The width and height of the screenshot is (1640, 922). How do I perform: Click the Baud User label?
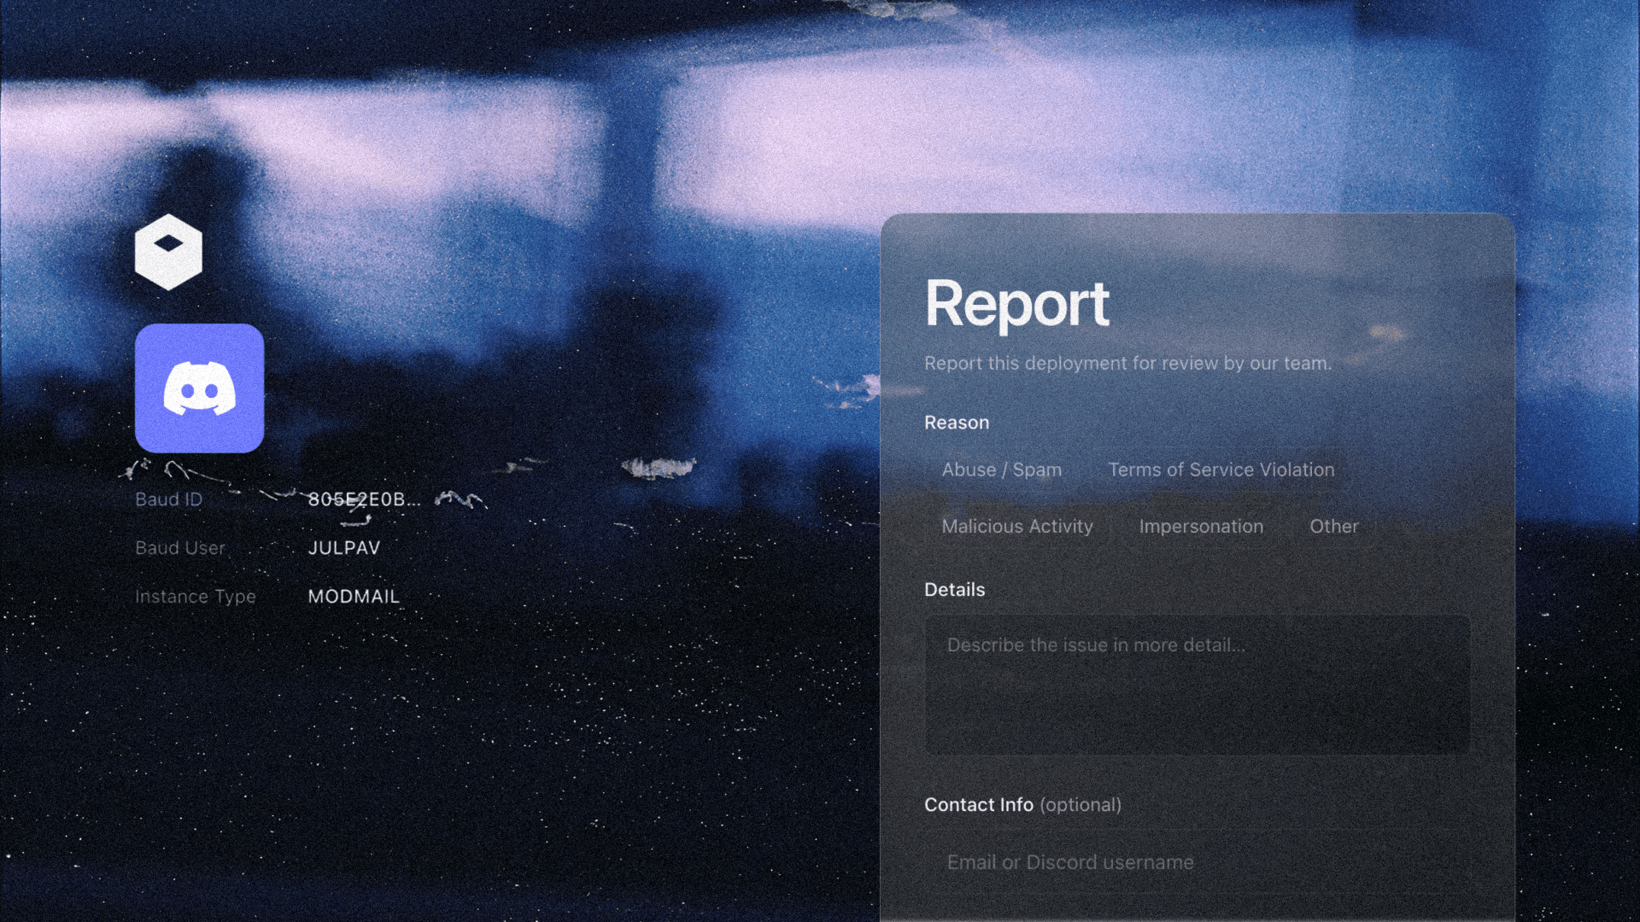tap(179, 548)
